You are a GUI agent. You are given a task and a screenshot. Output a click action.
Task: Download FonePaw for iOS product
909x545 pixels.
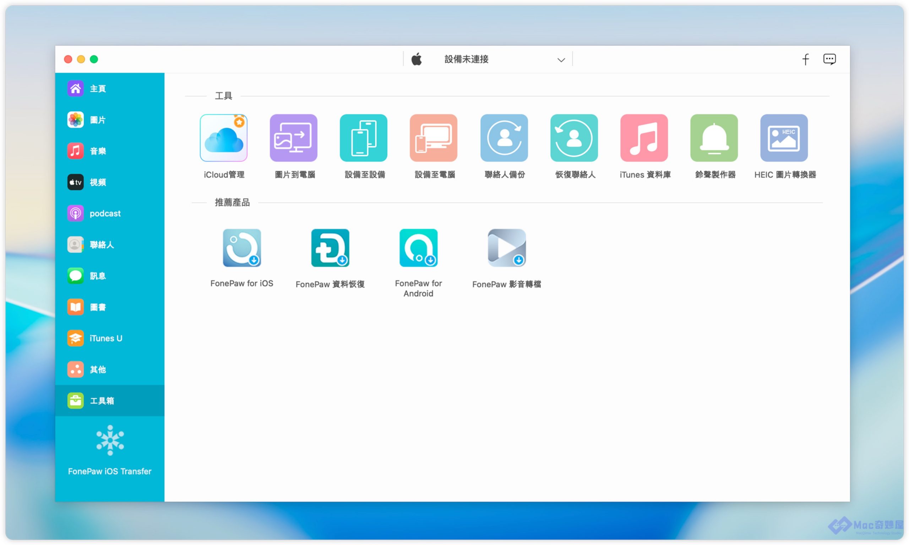click(241, 248)
